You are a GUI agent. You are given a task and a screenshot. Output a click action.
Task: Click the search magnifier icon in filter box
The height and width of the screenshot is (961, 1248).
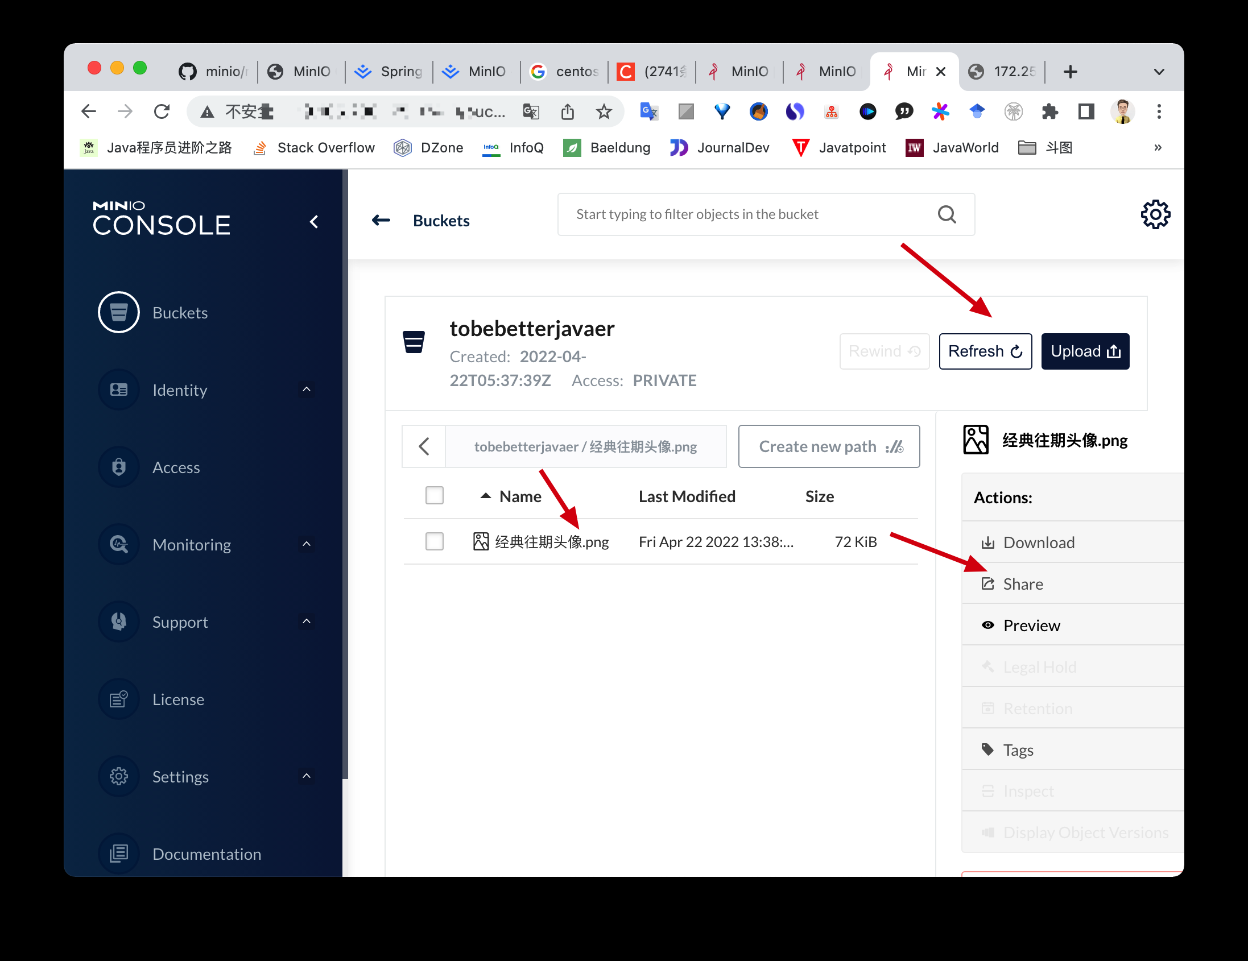pyautogui.click(x=947, y=214)
